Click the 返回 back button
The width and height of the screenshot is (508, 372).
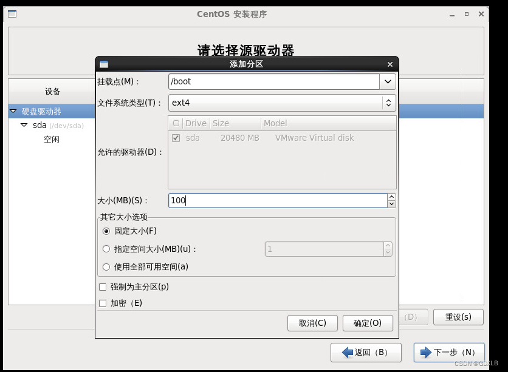pos(366,352)
